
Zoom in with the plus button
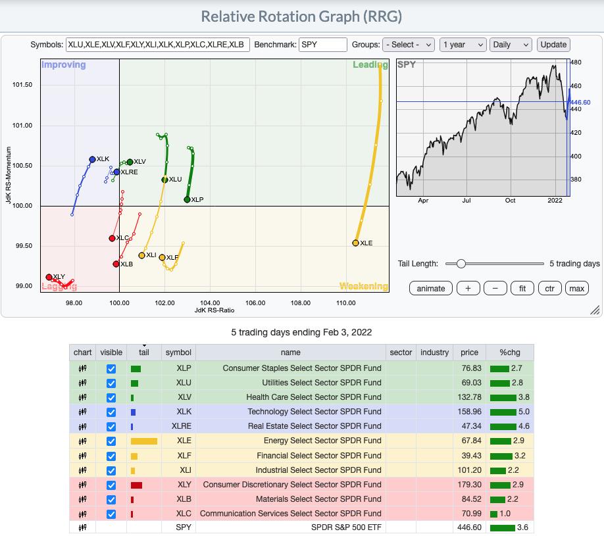(468, 289)
